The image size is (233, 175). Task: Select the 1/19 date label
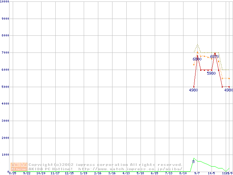point(83,174)
